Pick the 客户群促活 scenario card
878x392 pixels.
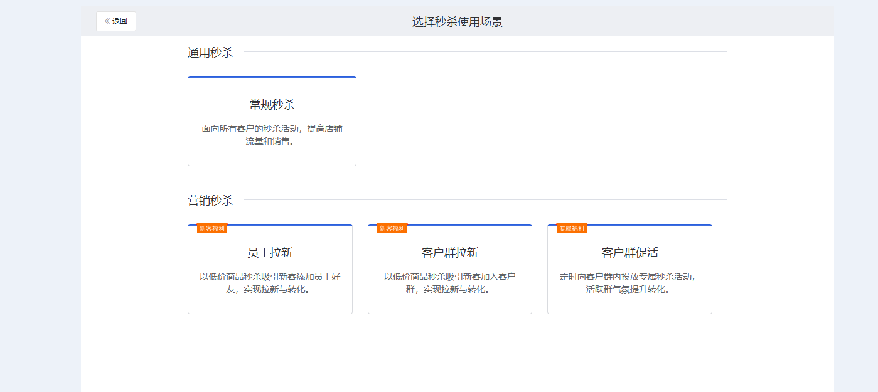pos(629,269)
